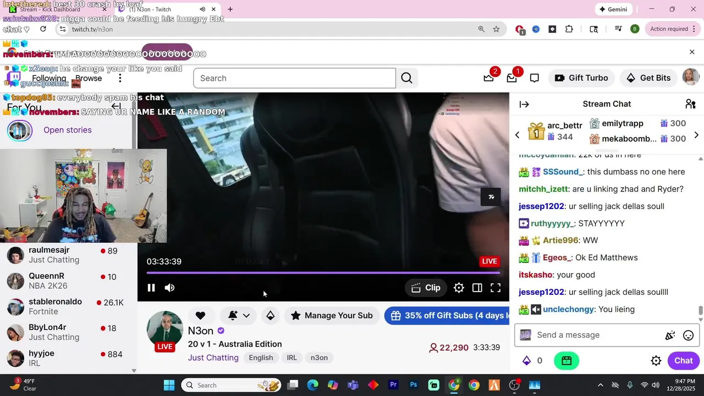Open the Twitch three-dot more menu
This screenshot has height=396, width=704.
point(120,78)
